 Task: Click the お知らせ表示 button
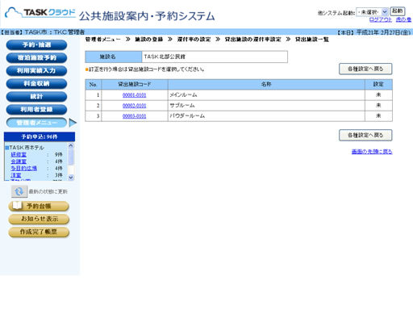point(39,219)
